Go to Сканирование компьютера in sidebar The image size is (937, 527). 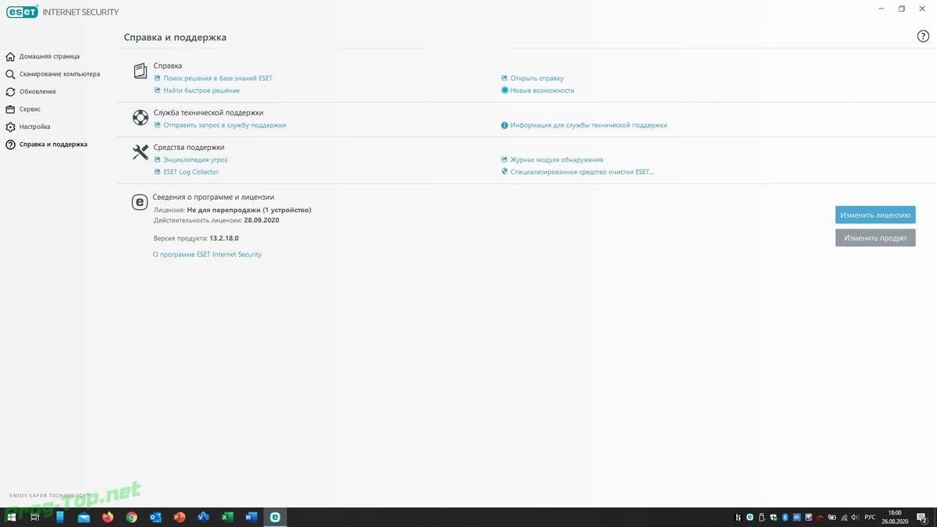[60, 74]
